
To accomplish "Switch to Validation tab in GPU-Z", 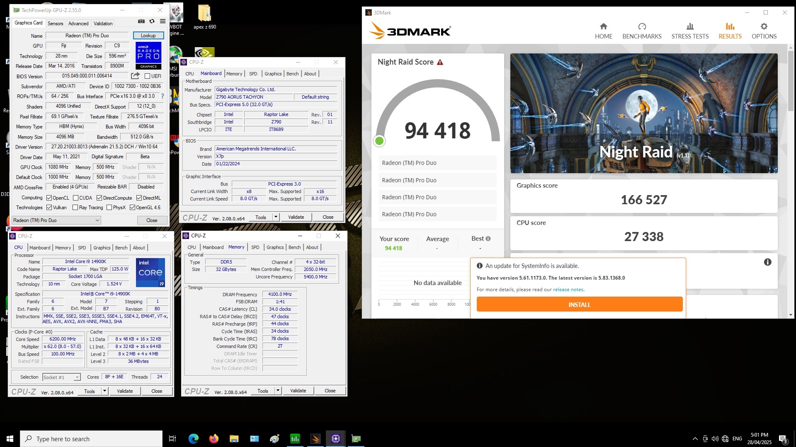I will pyautogui.click(x=103, y=24).
